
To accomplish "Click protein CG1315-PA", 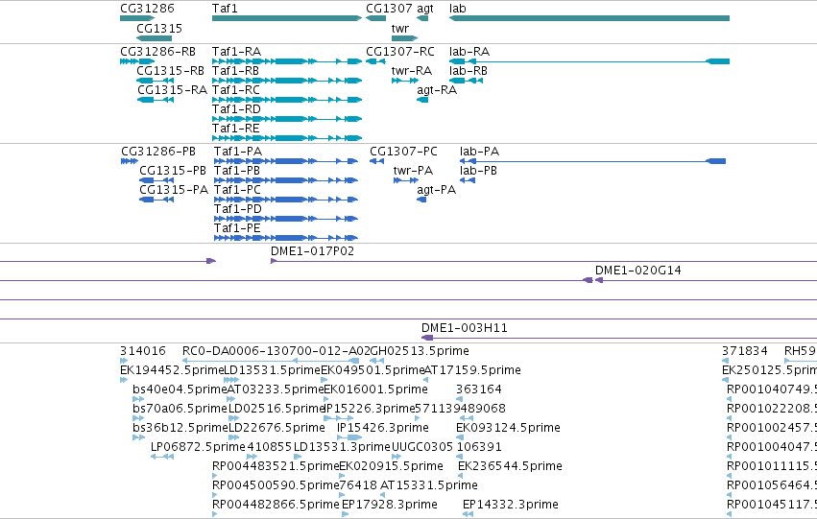I will click(x=174, y=190).
